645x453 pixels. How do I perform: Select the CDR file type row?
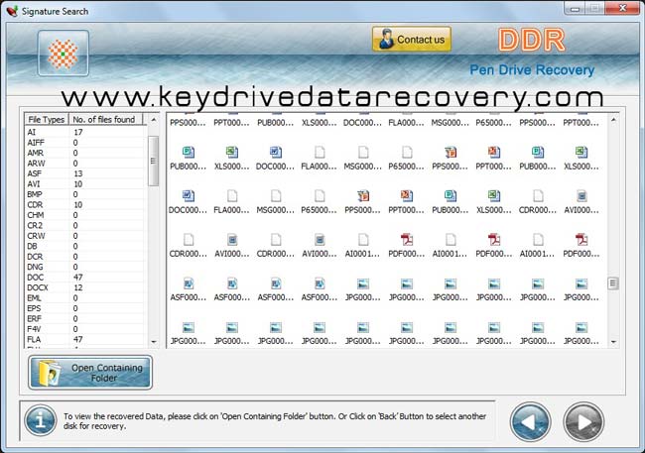[x=85, y=204]
